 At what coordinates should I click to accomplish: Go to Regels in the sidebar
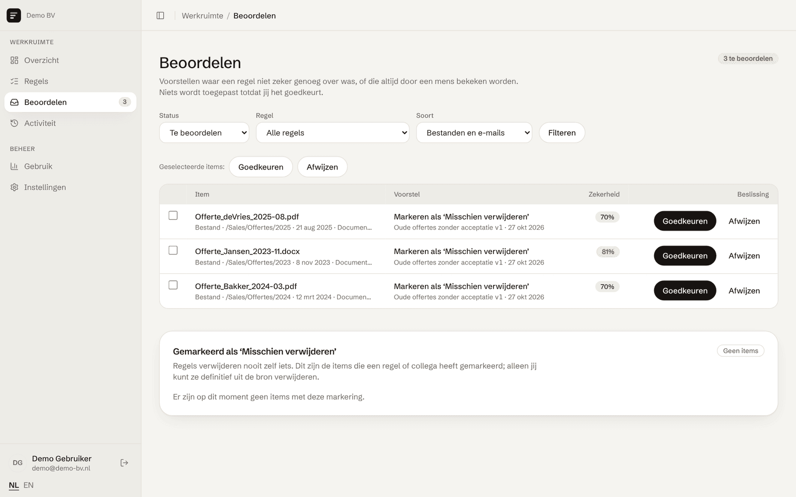coord(70,81)
